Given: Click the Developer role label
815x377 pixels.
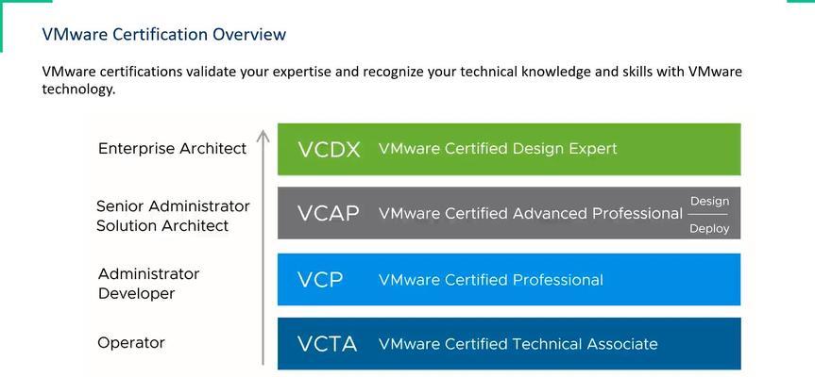Looking at the screenshot, I should pos(136,293).
